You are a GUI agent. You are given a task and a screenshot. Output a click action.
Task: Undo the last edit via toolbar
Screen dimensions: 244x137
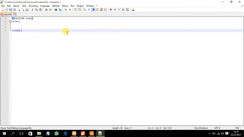point(46,10)
